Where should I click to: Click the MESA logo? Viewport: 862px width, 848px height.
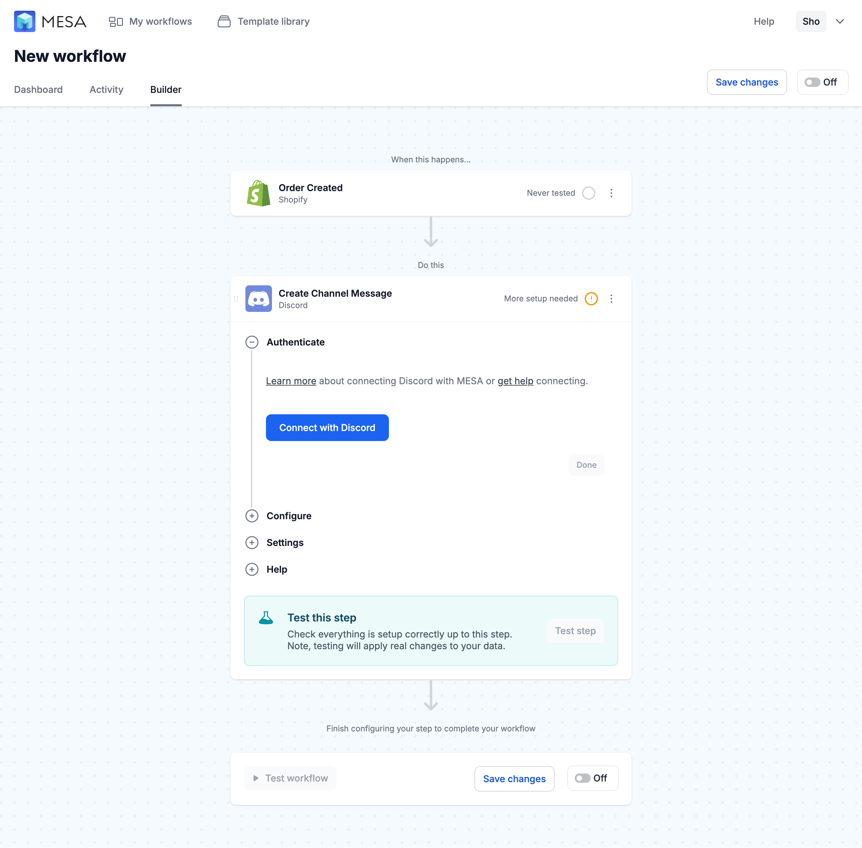coord(50,21)
